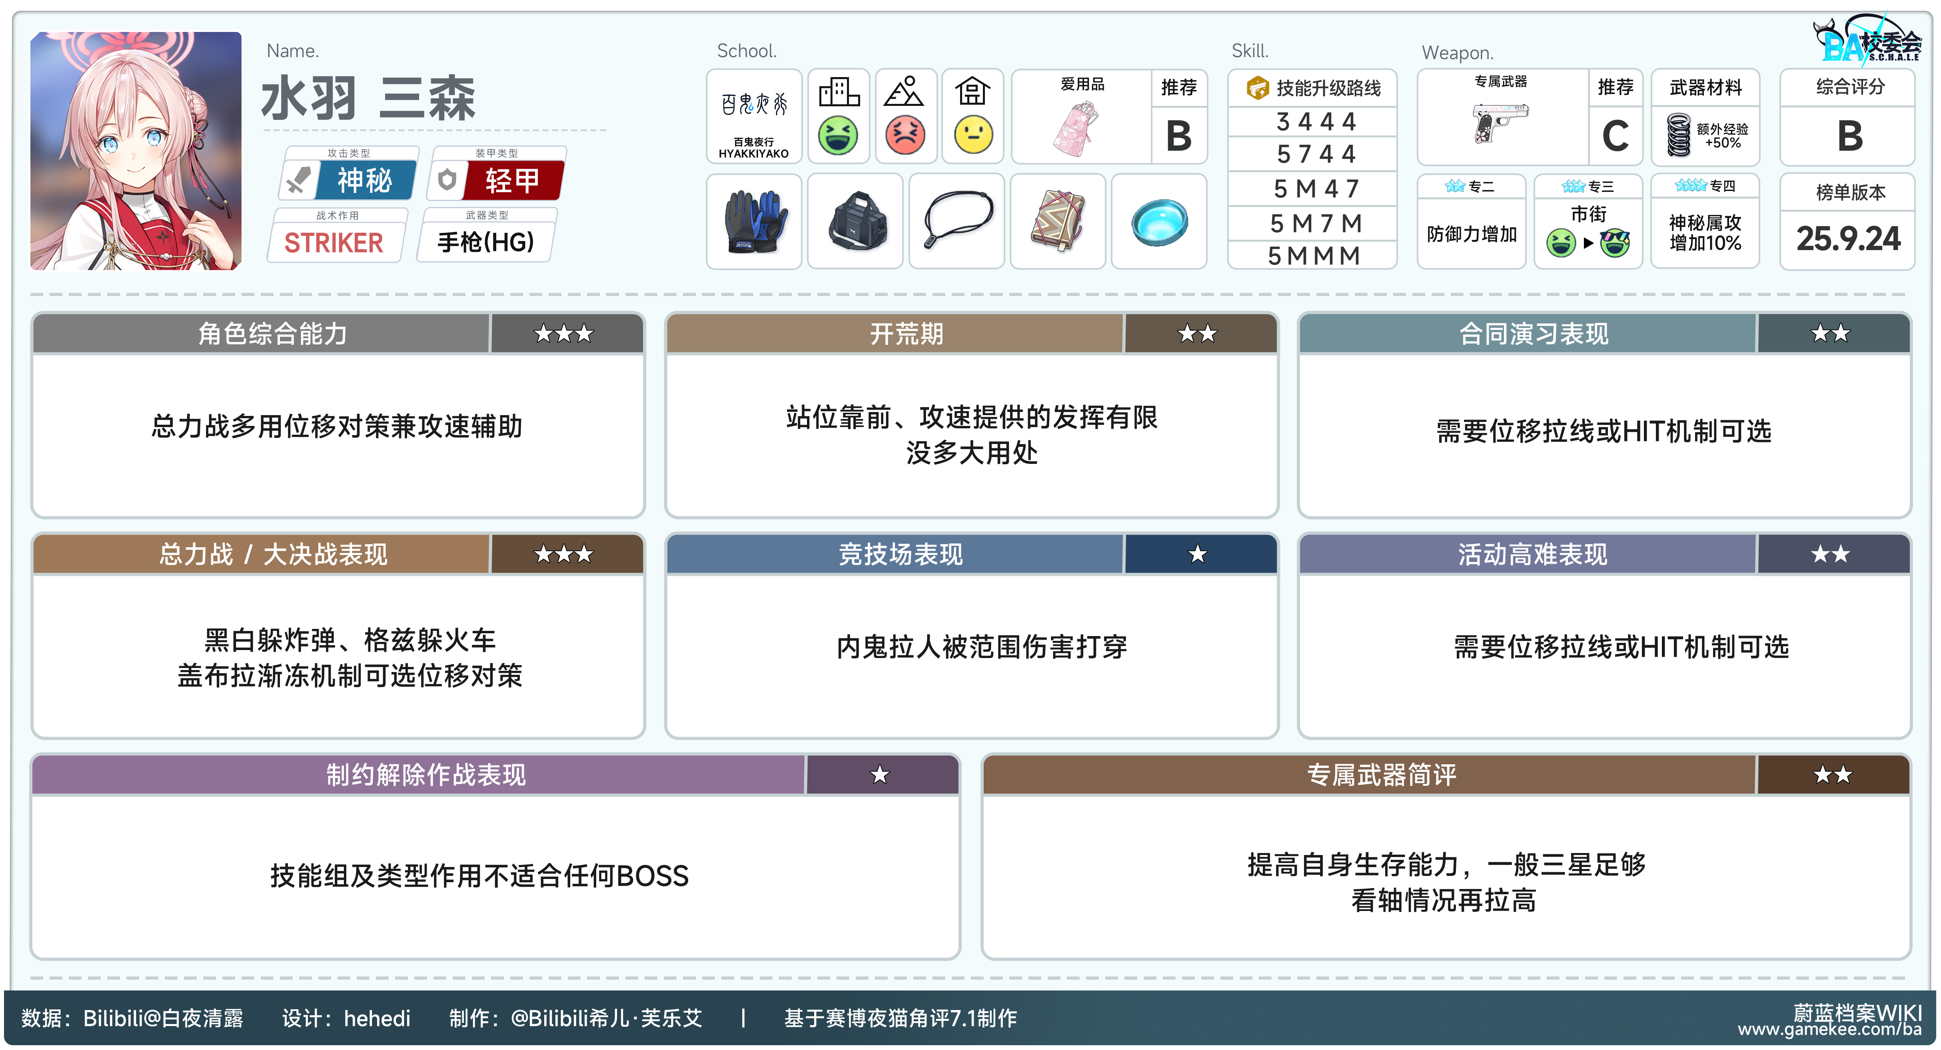The height and width of the screenshot is (1050, 1941).
Task: Click the dark duffel bag equipment icon
Action: [856, 222]
